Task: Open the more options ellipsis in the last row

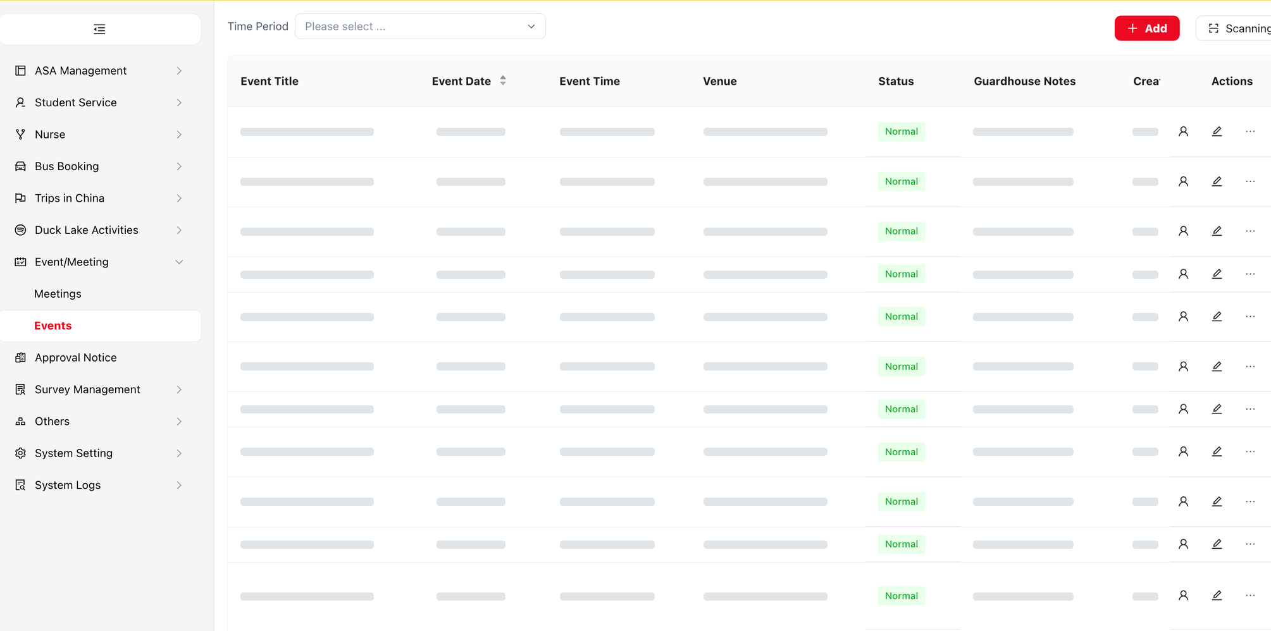Action: [1250, 596]
